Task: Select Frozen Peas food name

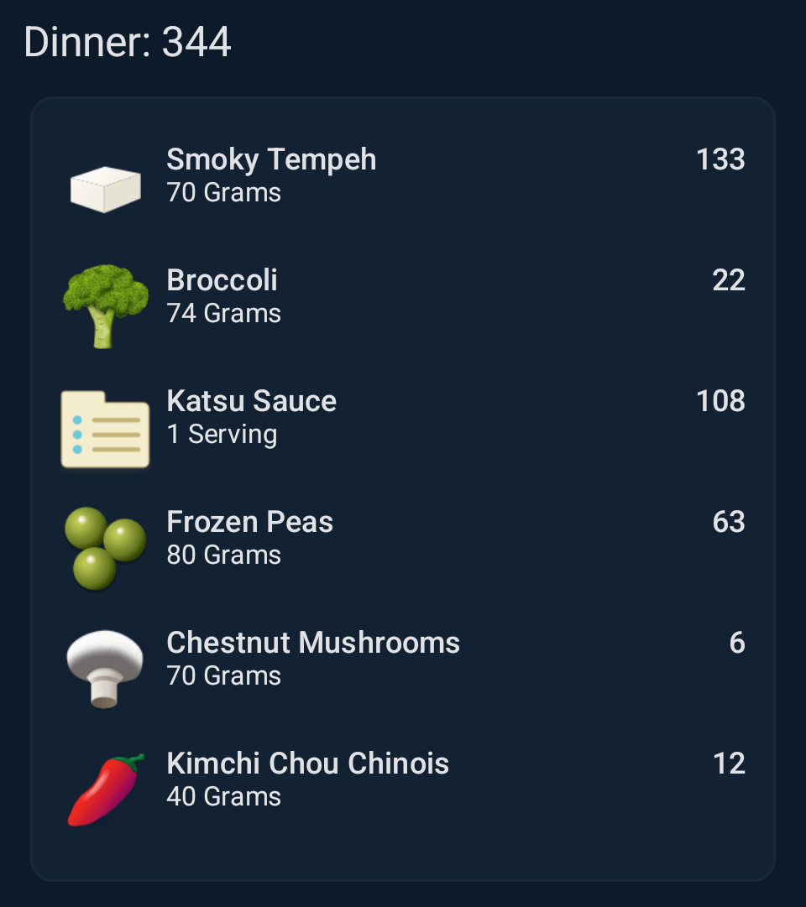Action: pyautogui.click(x=249, y=522)
